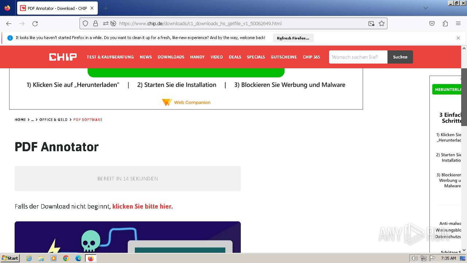Focus the 'Wonach suchen Sie?' search field

pos(358,57)
